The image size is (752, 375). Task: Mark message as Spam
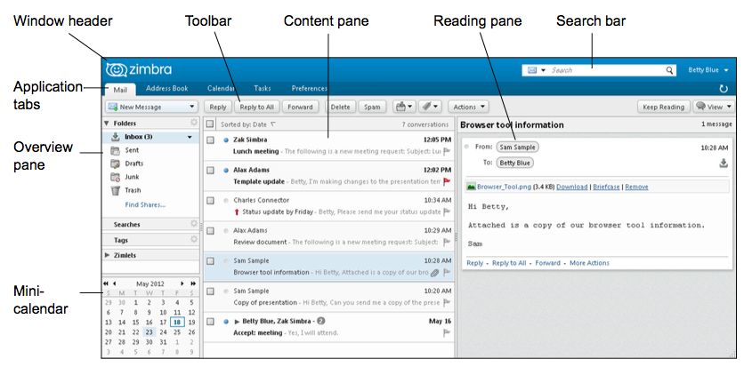coord(372,107)
